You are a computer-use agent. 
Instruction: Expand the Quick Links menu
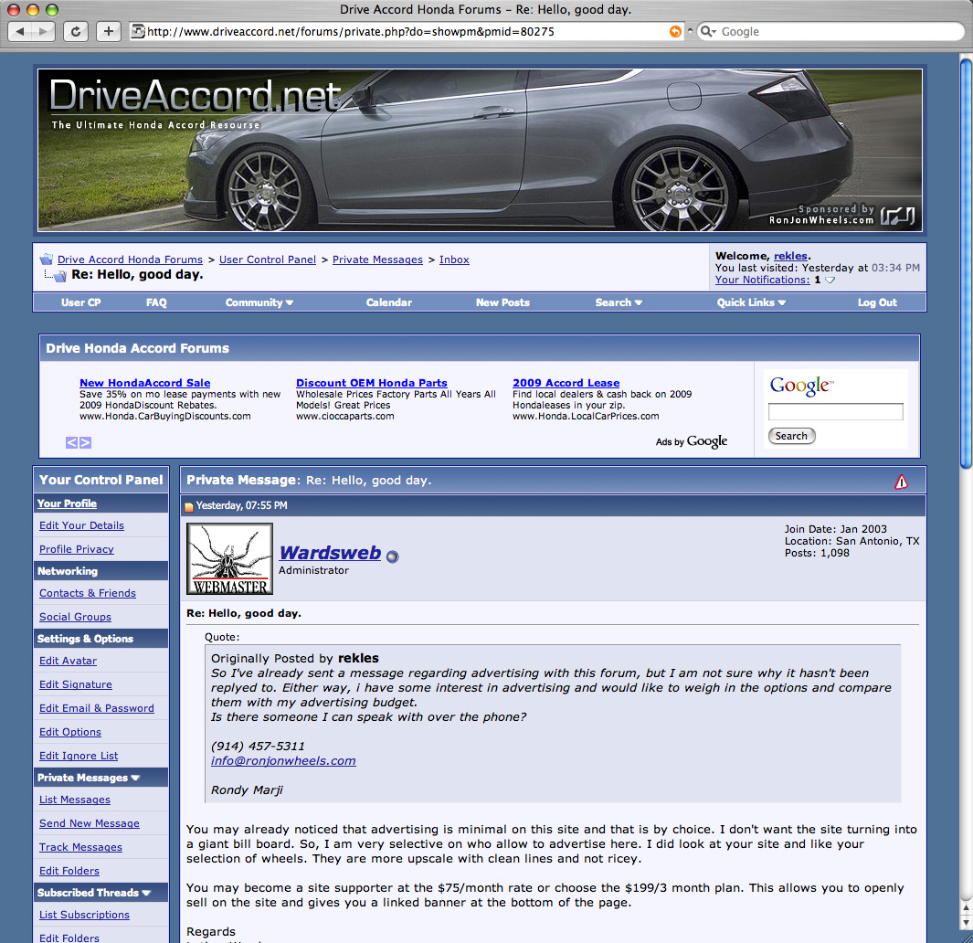click(x=752, y=302)
